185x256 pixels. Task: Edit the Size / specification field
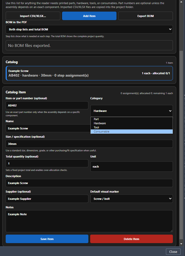(89, 144)
